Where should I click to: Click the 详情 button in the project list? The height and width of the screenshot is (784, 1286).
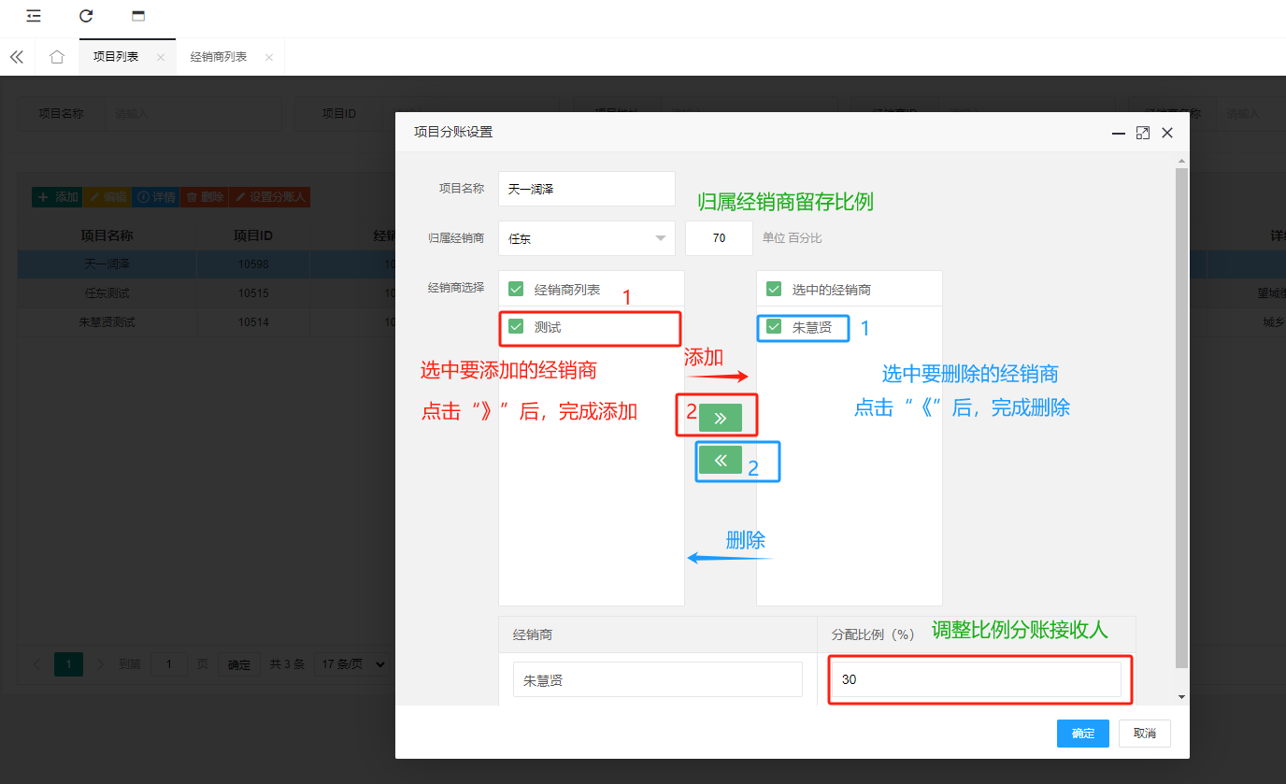click(155, 197)
